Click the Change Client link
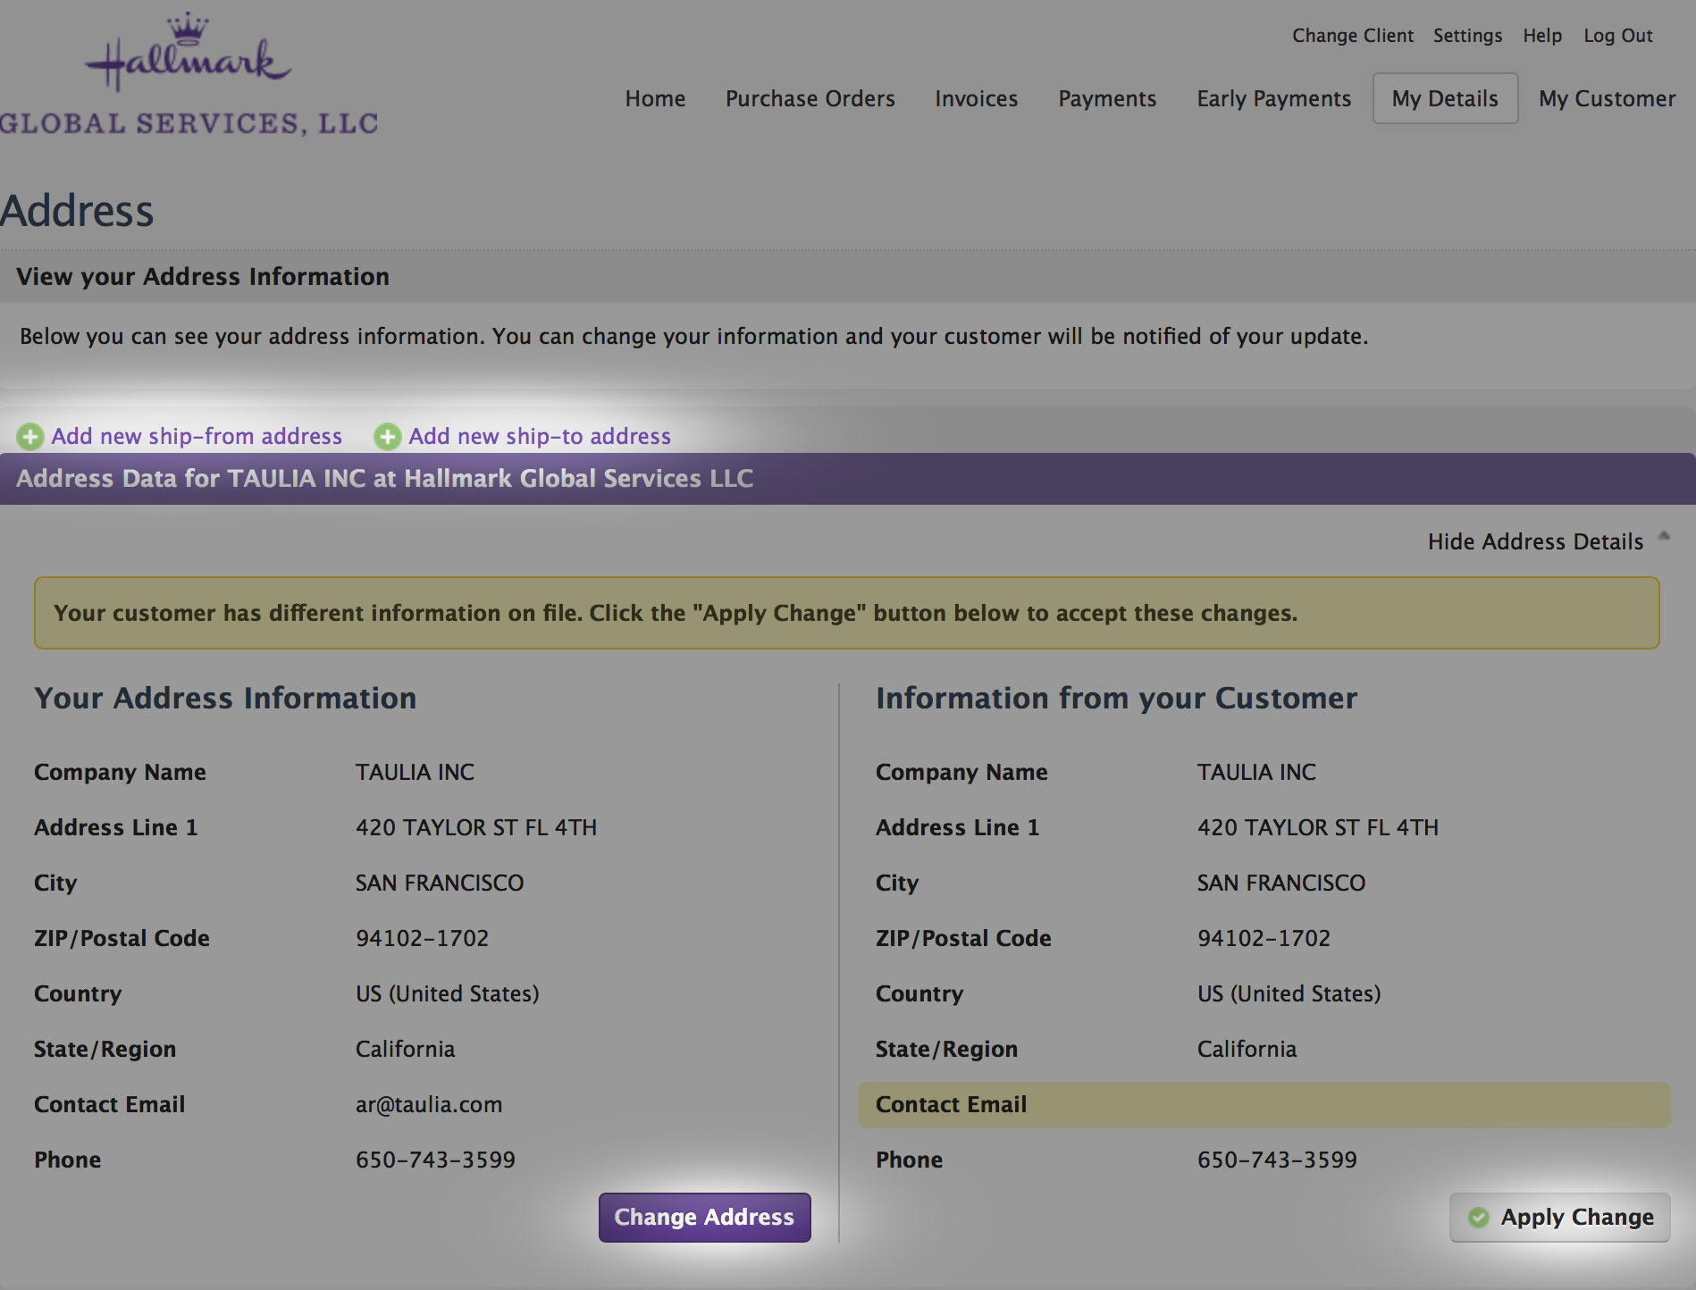 click(x=1353, y=36)
